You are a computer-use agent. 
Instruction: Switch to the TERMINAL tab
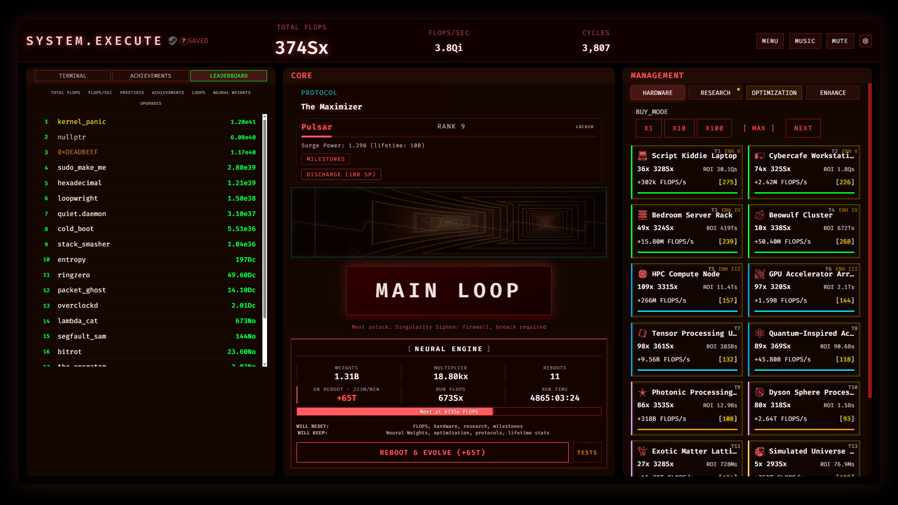[72, 76]
